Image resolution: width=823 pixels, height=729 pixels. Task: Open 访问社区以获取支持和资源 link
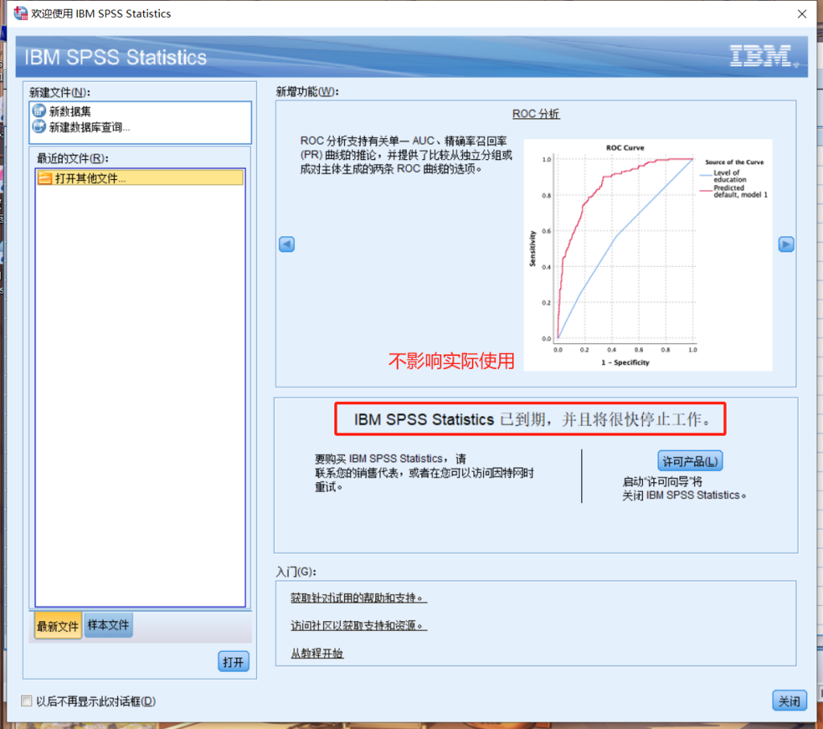357,624
